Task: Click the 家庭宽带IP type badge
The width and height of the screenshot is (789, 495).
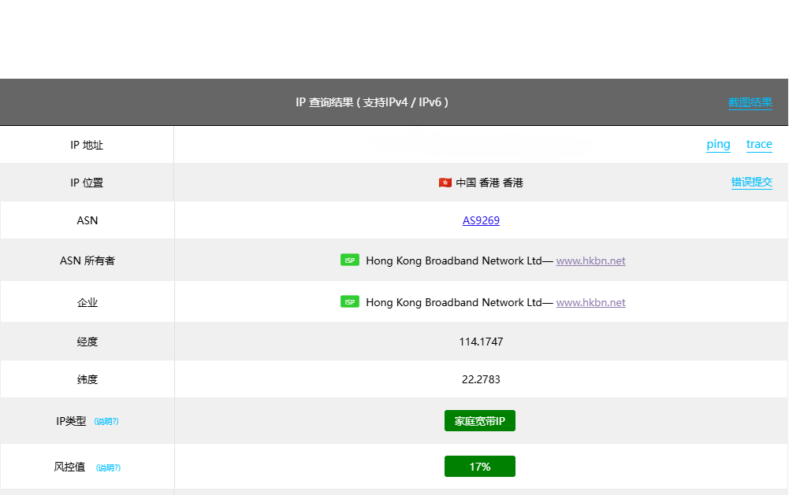Action: tap(479, 421)
